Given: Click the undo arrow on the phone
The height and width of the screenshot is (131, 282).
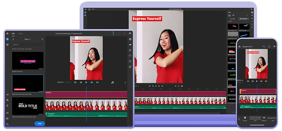Looking at the screenshot, I should pos(264,47).
